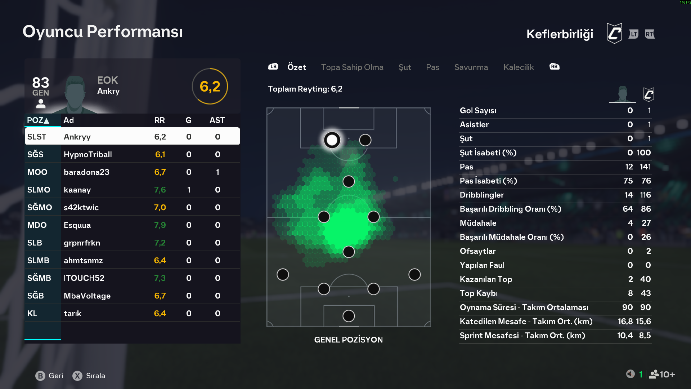This screenshot has width=691, height=389.
Task: Sort by the RR rating column
Action: pyautogui.click(x=160, y=120)
